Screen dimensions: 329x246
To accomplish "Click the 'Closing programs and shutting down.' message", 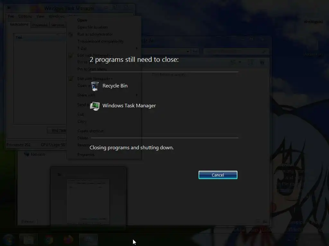I will [131, 147].
